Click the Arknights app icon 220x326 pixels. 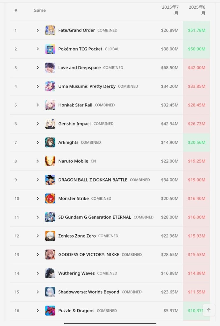[50, 142]
